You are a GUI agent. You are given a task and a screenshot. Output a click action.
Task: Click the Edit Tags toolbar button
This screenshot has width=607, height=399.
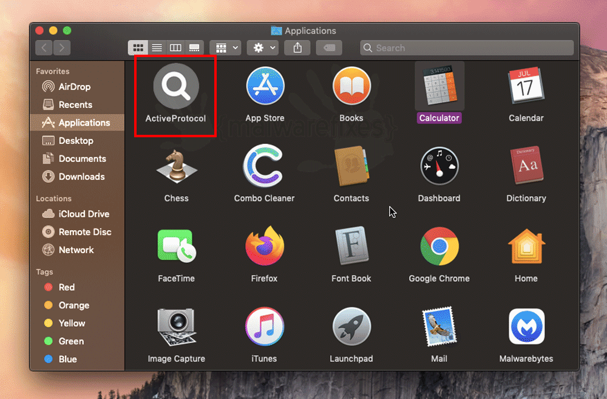[329, 47]
